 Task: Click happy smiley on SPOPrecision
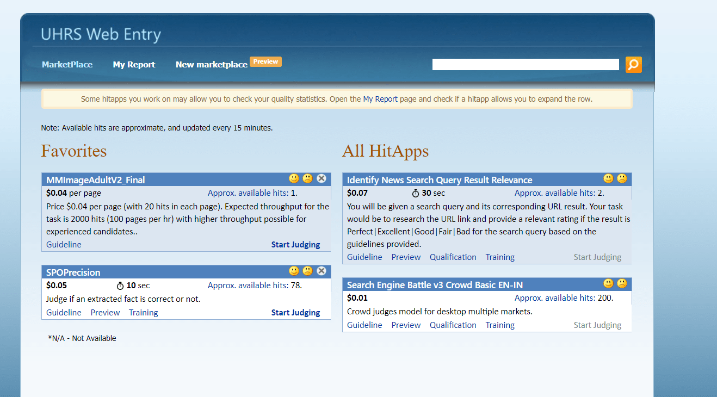click(294, 271)
